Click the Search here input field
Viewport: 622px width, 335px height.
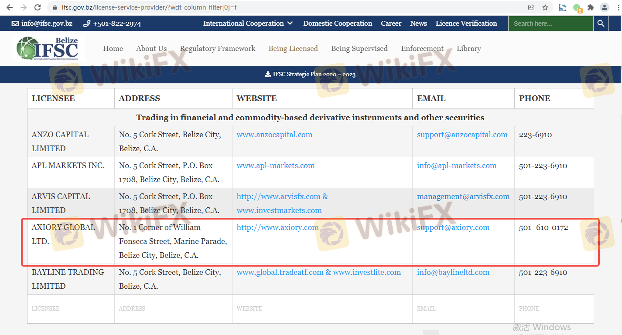550,24
